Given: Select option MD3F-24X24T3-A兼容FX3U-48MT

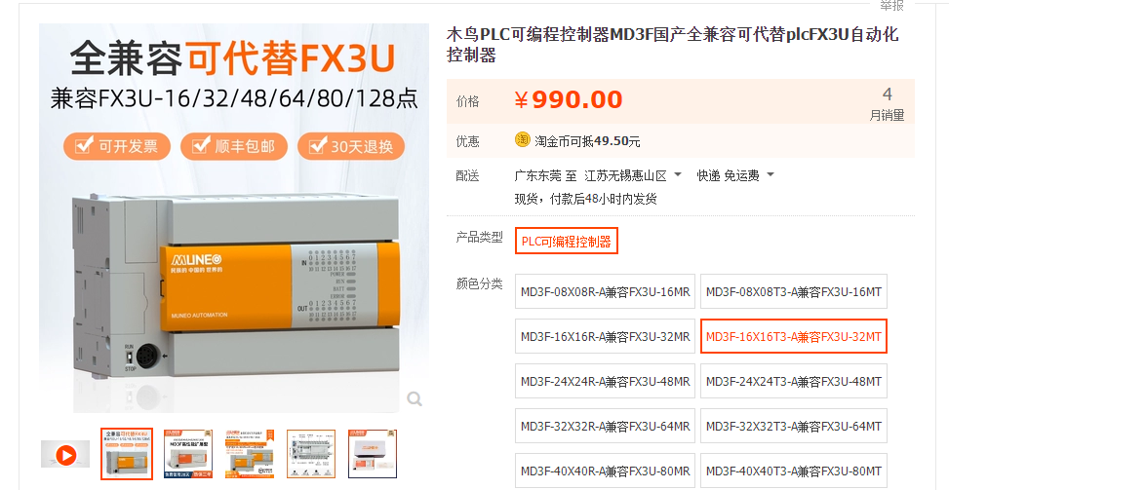Looking at the screenshot, I should point(794,381).
